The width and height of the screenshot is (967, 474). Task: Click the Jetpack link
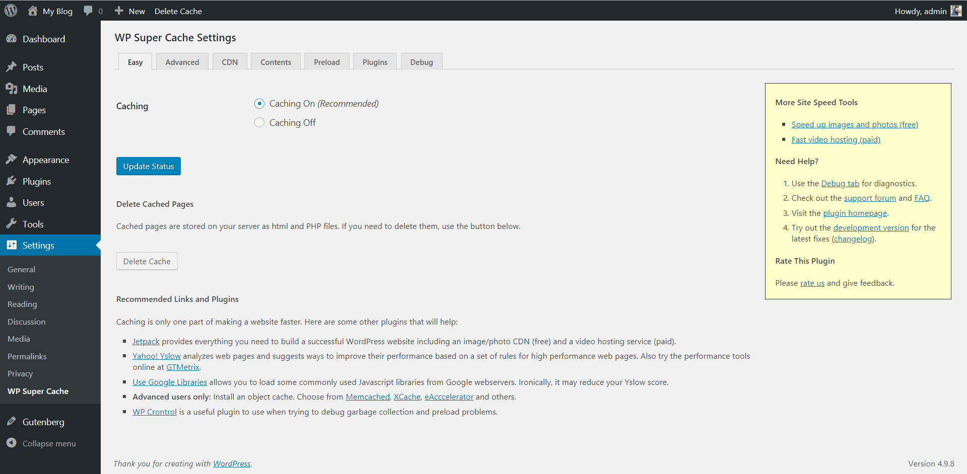tap(146, 341)
